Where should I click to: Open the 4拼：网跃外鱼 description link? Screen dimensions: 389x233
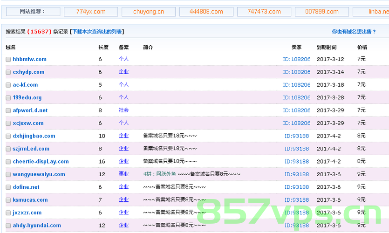tap(159, 174)
